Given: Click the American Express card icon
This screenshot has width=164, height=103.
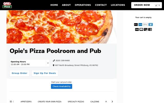Looking at the screenshot, I should point(150,30).
